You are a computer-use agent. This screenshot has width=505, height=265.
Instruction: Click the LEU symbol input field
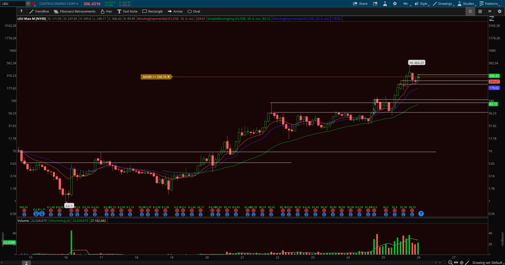tap(13, 3)
